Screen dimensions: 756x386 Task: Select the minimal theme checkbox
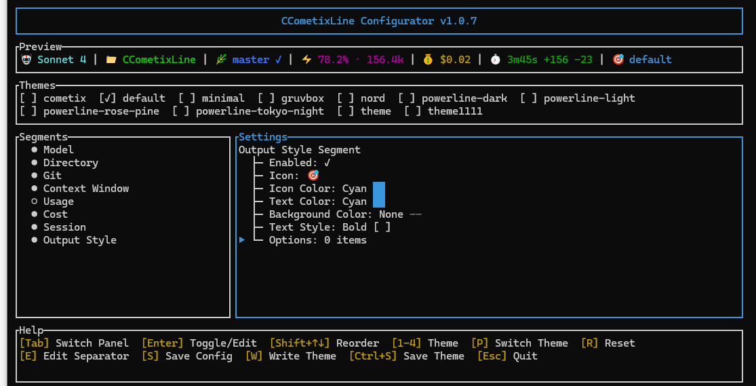pos(187,98)
